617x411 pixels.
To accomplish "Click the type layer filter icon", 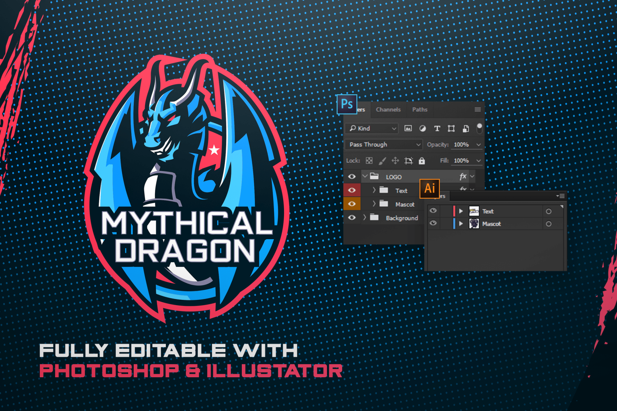I will tap(437, 128).
